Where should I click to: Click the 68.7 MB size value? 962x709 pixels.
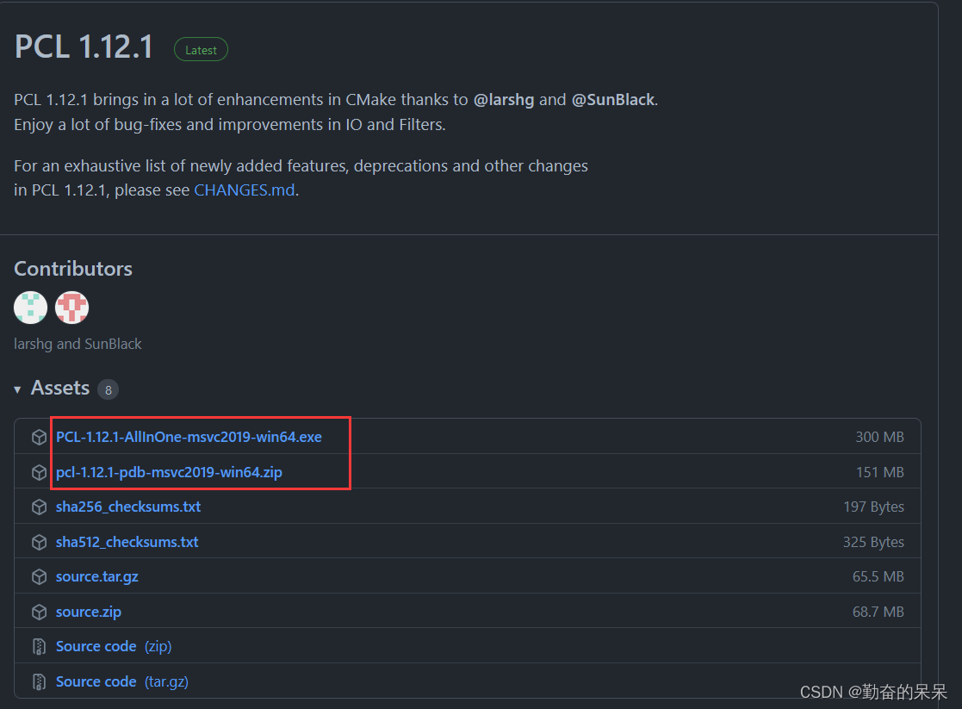click(878, 612)
